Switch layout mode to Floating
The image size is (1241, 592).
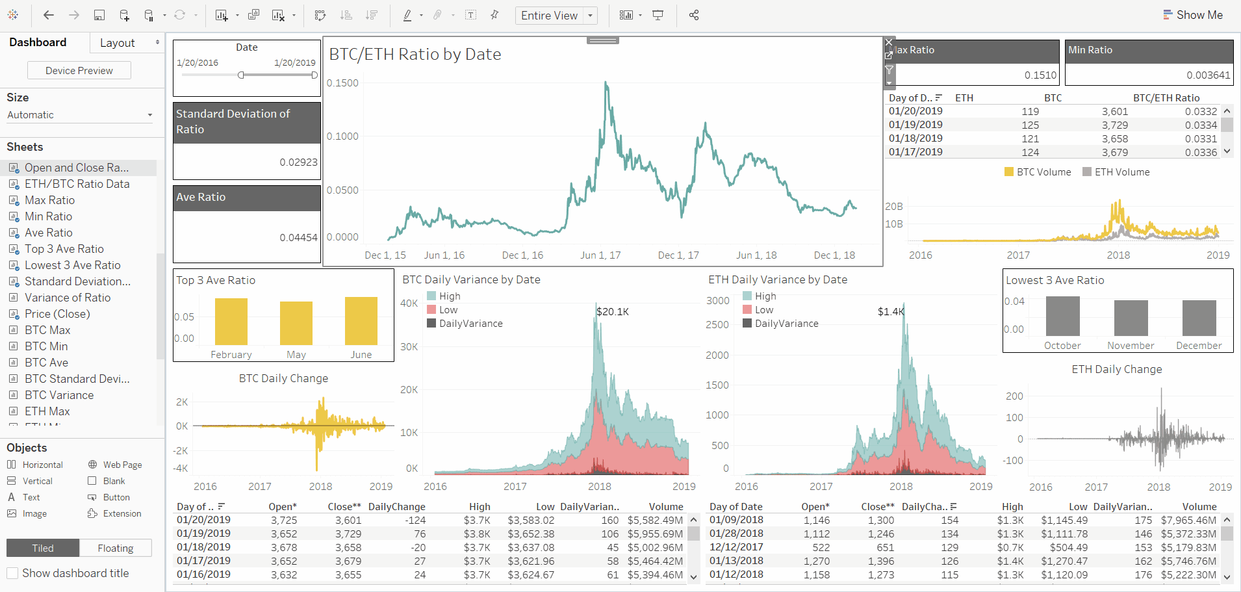click(x=115, y=548)
